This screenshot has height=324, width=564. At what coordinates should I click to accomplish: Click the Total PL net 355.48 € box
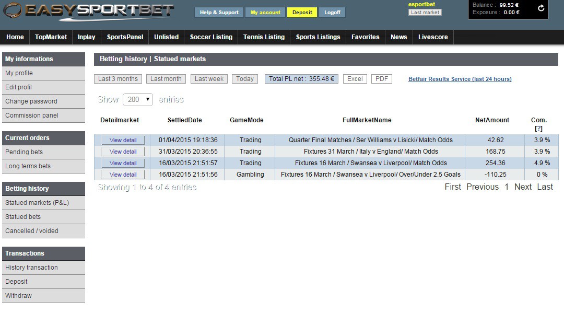tap(301, 79)
